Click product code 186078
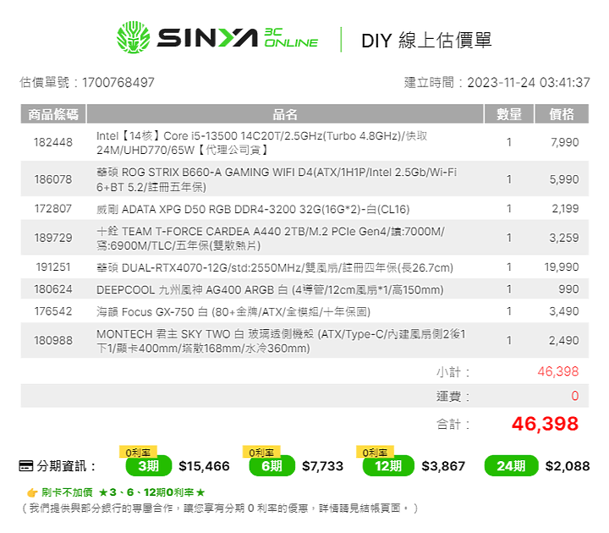This screenshot has width=609, height=533. tap(53, 179)
